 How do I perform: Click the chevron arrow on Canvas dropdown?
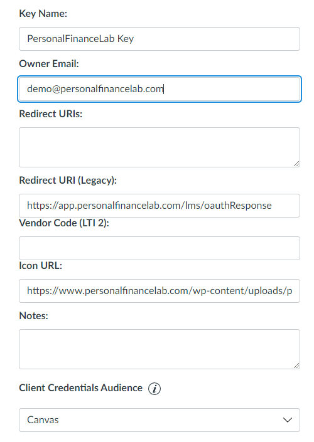coord(288,420)
